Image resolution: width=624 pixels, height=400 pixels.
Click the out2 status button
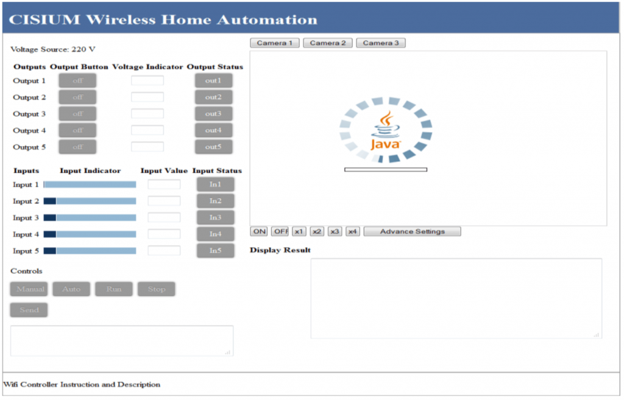[x=214, y=97]
